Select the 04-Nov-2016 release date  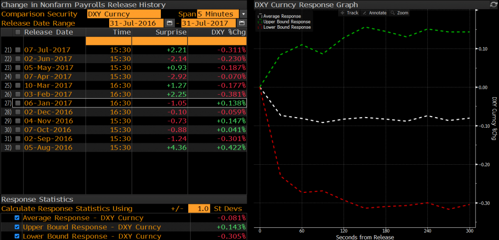[48, 121]
